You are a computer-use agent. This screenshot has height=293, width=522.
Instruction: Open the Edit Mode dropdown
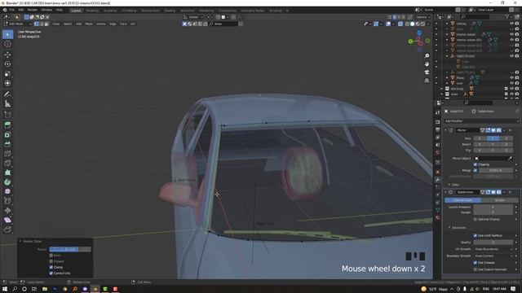(18, 24)
